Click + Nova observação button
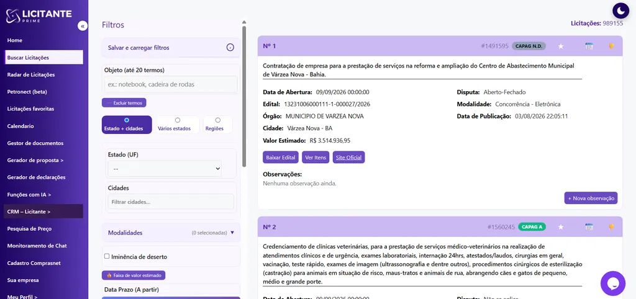Viewport: 636px width, 299px height. click(591, 198)
